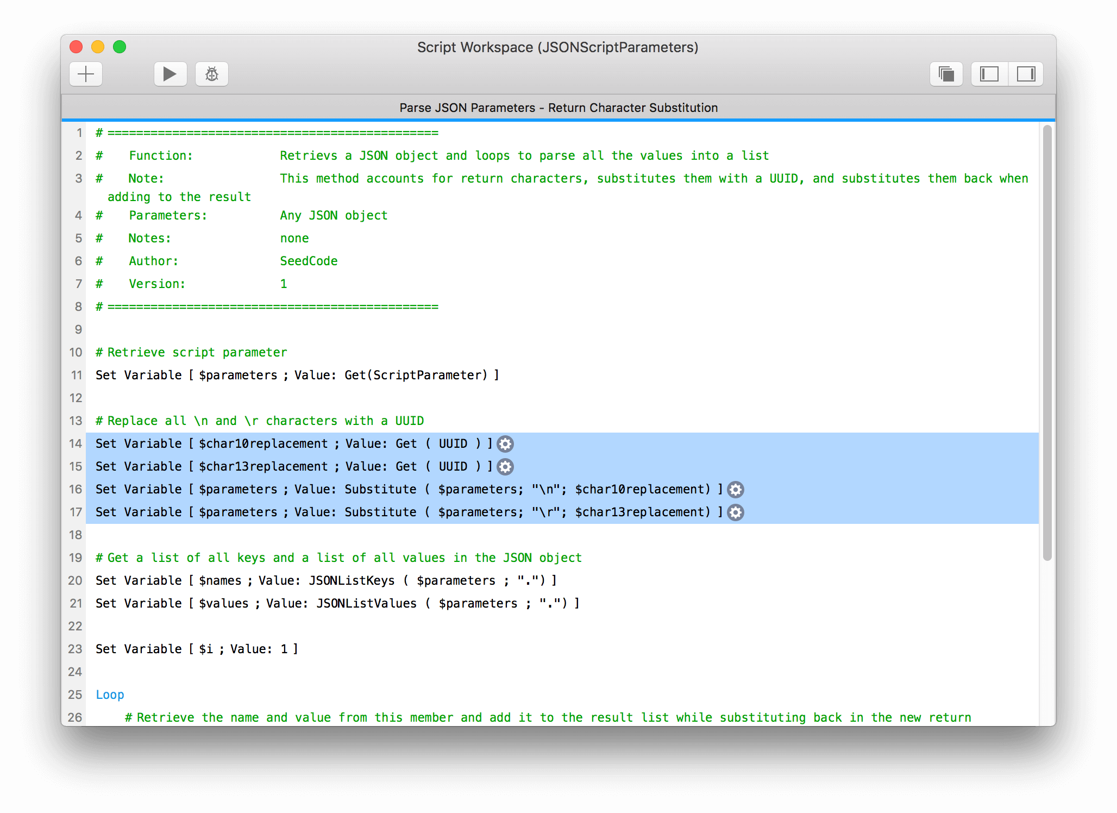Run the script with the play button
The image size is (1117, 813).
(170, 74)
